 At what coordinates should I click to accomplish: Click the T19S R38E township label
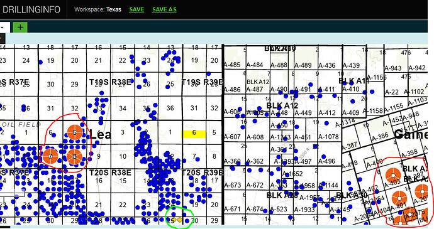tap(110, 82)
